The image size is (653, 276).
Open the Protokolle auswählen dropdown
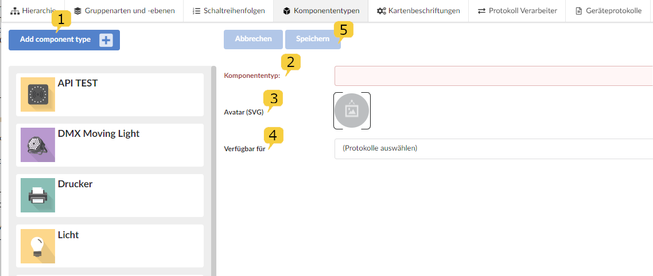tap(493, 148)
